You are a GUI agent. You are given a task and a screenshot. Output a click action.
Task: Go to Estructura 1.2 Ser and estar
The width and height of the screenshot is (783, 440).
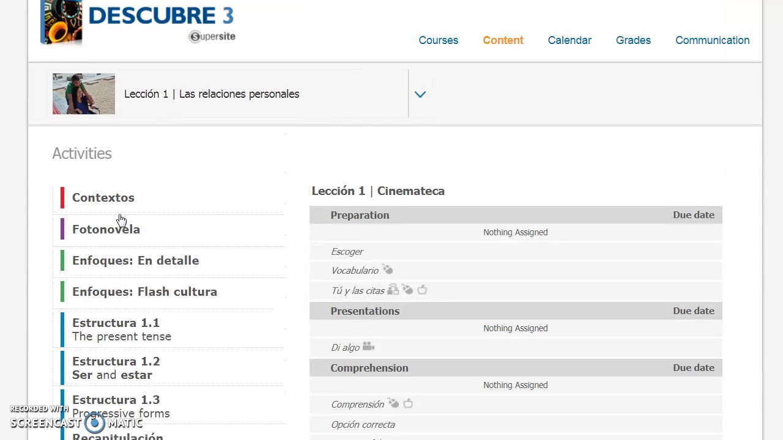coord(116,368)
